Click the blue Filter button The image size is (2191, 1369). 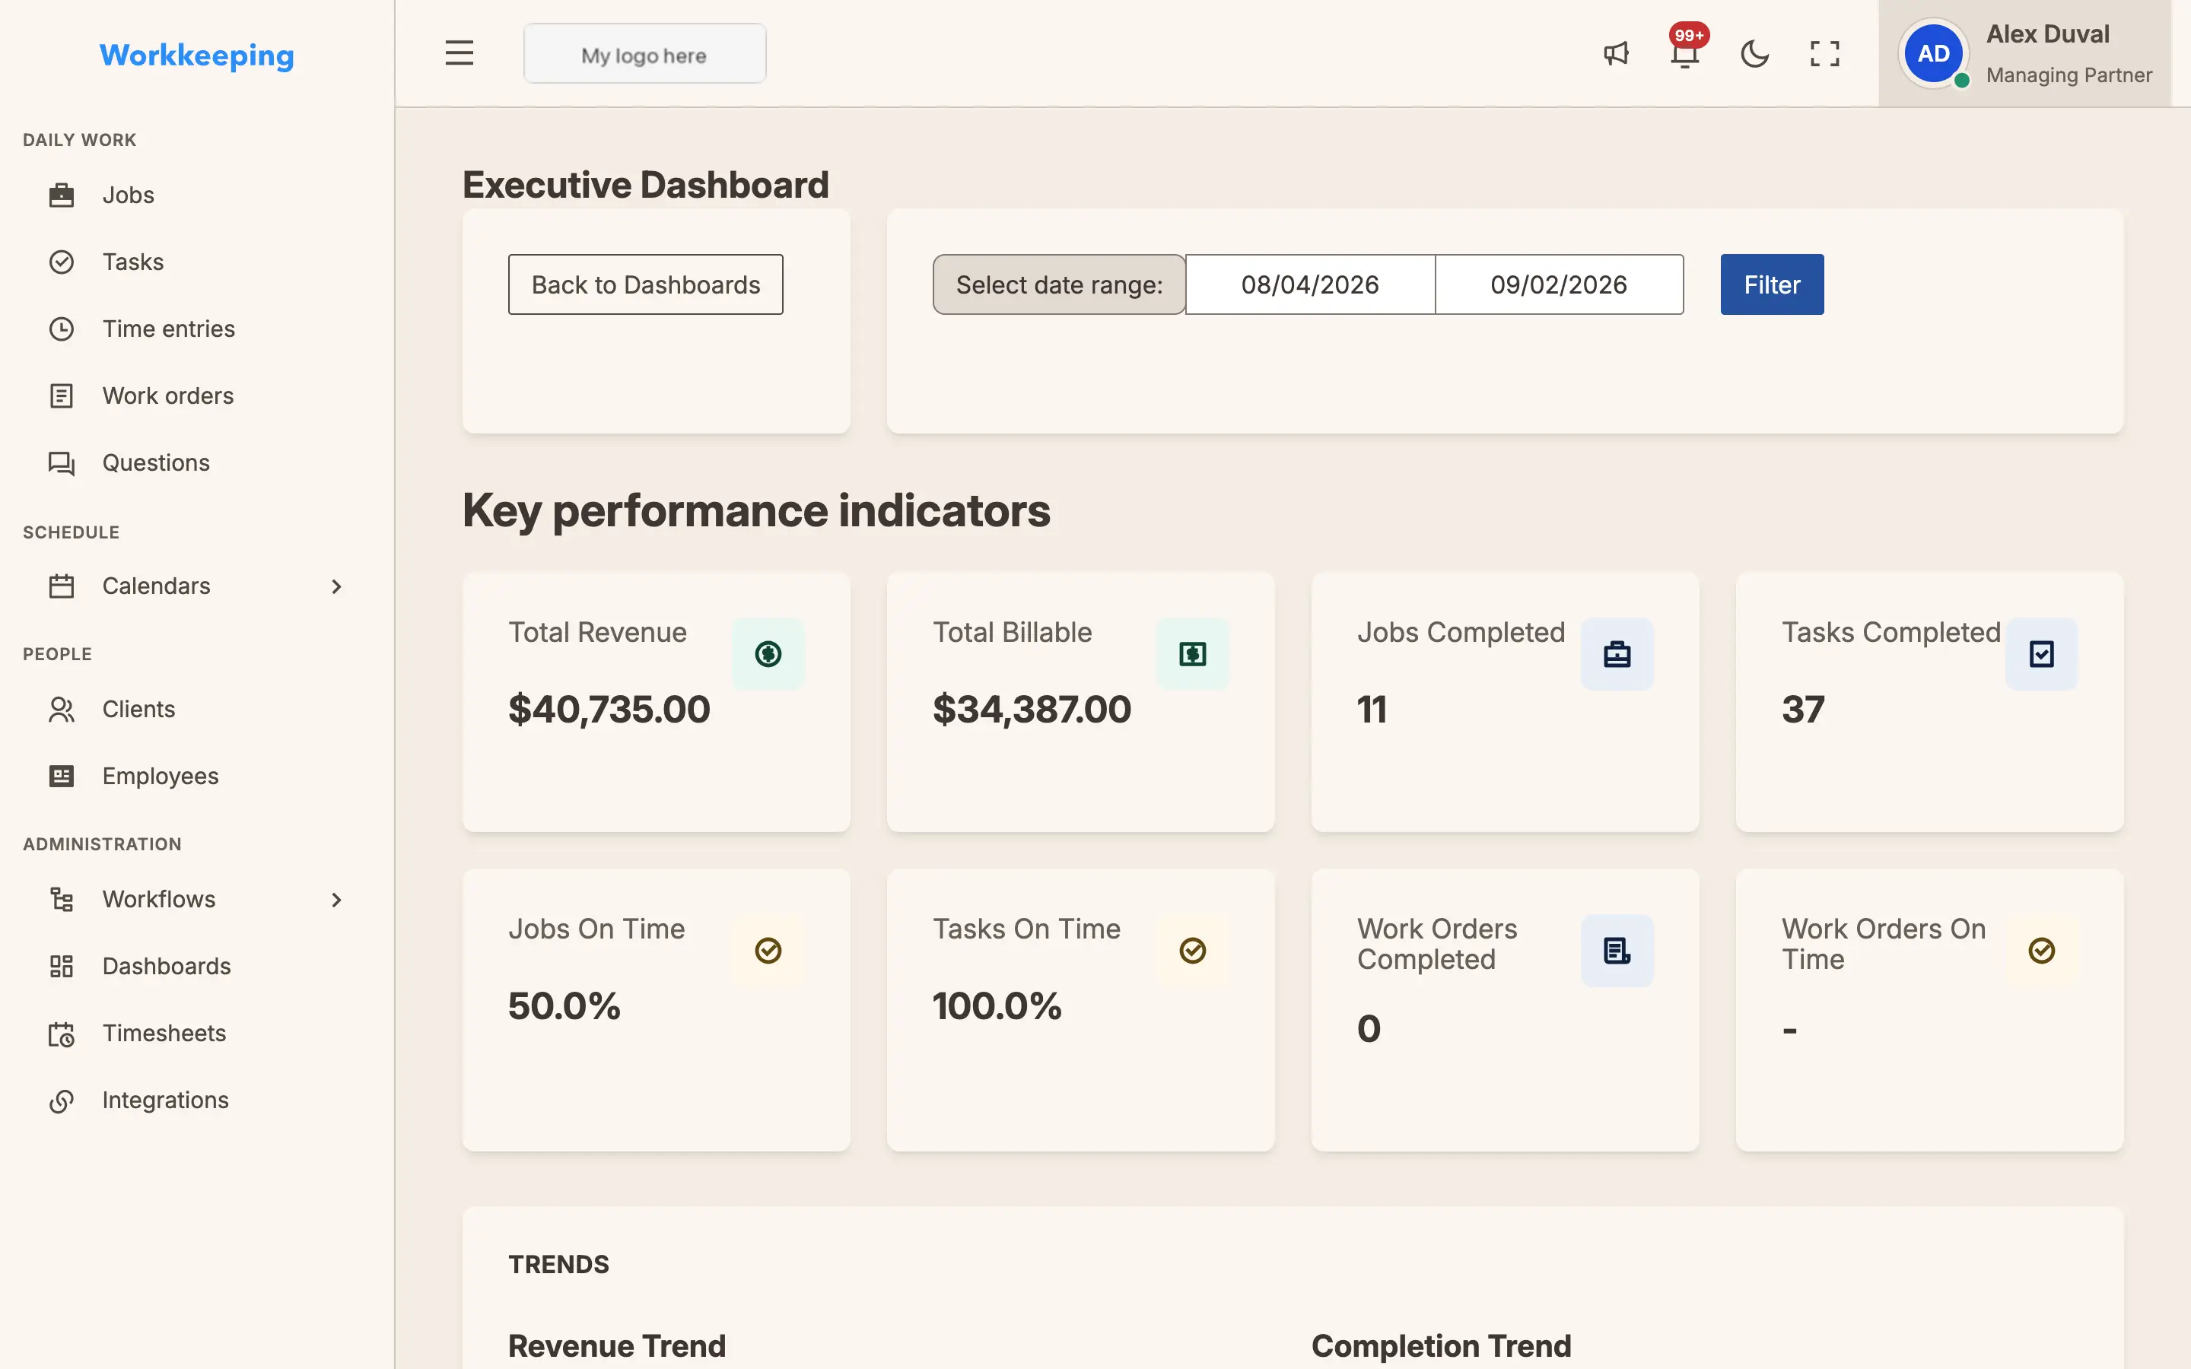(1772, 284)
